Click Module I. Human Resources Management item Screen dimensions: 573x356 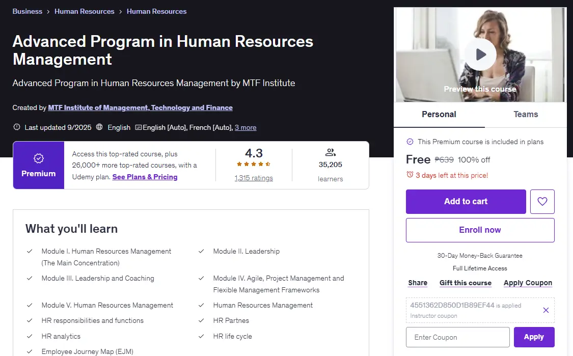pyautogui.click(x=106, y=257)
